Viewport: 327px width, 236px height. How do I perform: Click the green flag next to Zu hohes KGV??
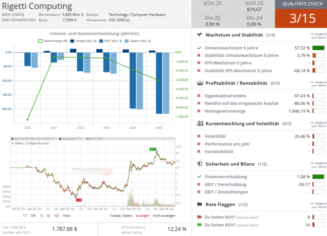(199, 225)
